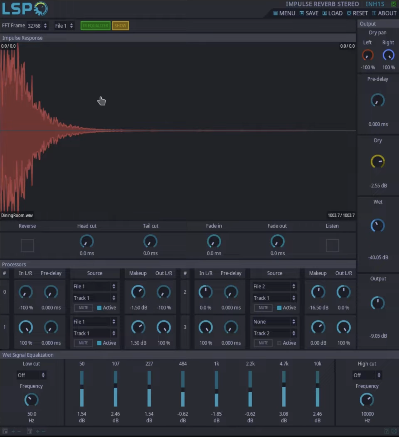The image size is (399, 437).
Task: Click the LSP logo
Action: pos(25,9)
